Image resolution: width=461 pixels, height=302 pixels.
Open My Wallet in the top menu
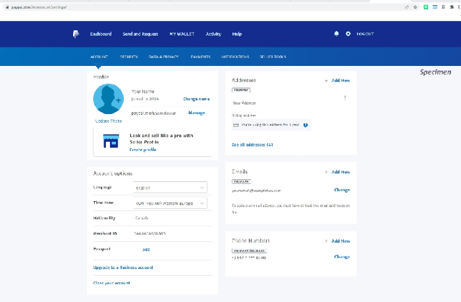click(181, 34)
